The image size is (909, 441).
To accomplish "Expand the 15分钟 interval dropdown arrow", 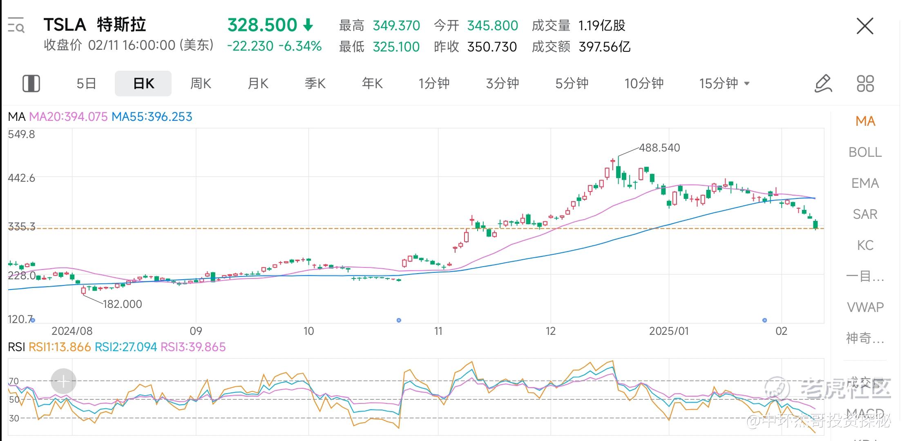I will (747, 84).
